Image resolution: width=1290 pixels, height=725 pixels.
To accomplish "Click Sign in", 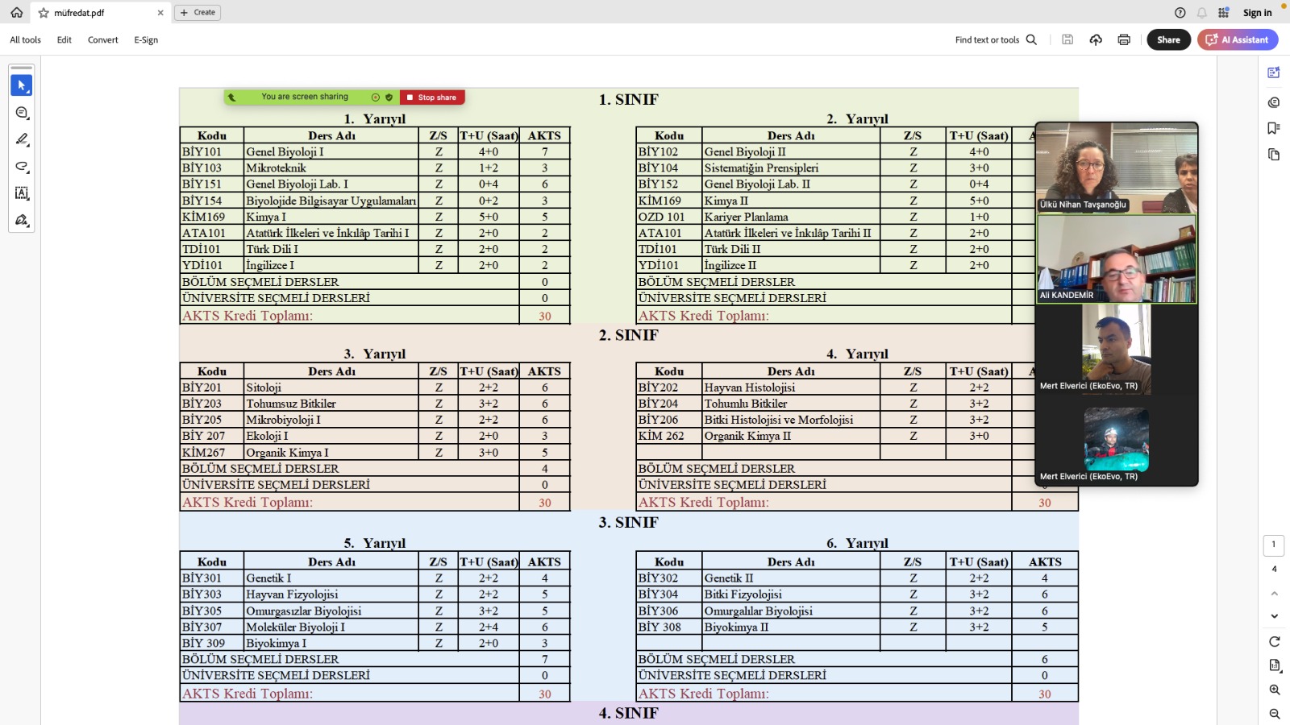I will [x=1257, y=13].
